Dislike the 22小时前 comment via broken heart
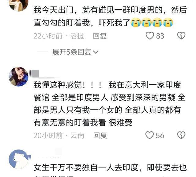196x177 pixels. point(181,36)
